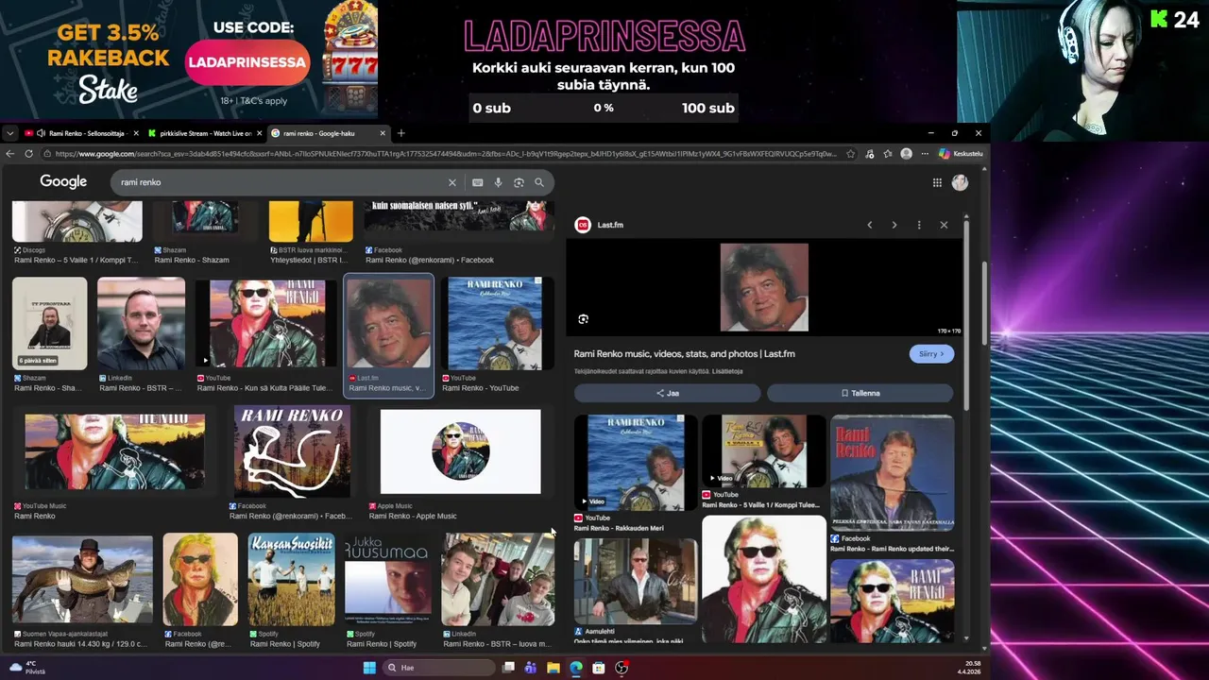Screen dimensions: 1209x680
Task: Open Microsoft Edge from taskbar
Action: tap(576, 668)
